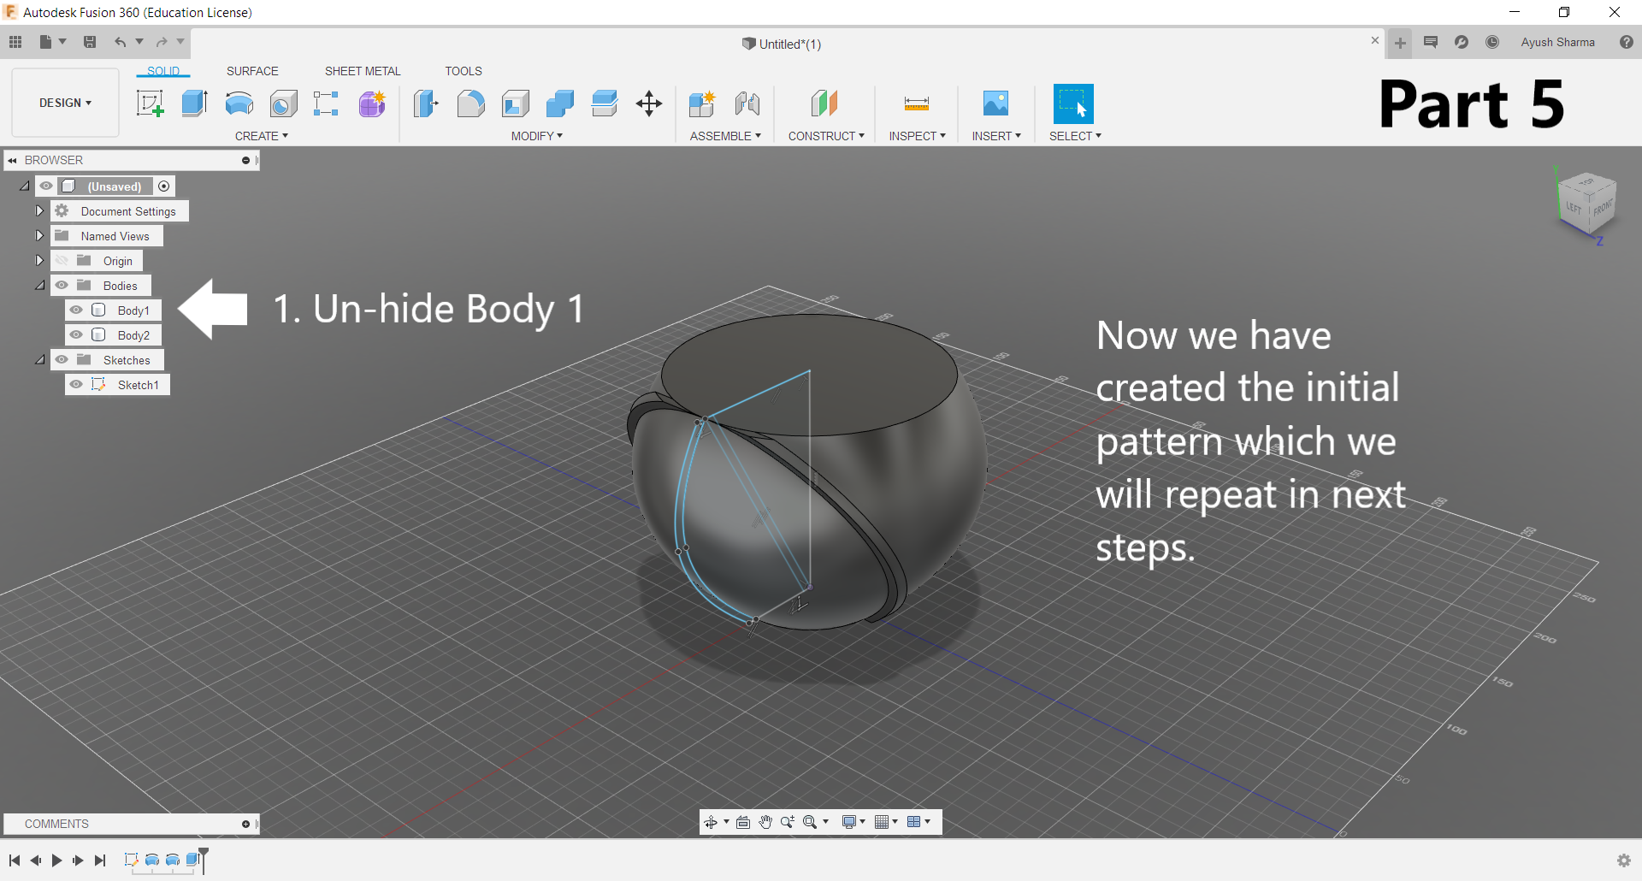Select the Revolve tool
Image resolution: width=1642 pixels, height=881 pixels.
pos(239,103)
